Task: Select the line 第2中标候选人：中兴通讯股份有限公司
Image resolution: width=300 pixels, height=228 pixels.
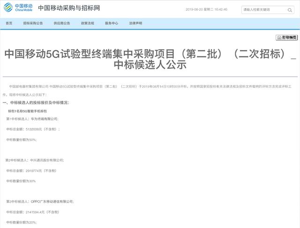Action: [35, 160]
